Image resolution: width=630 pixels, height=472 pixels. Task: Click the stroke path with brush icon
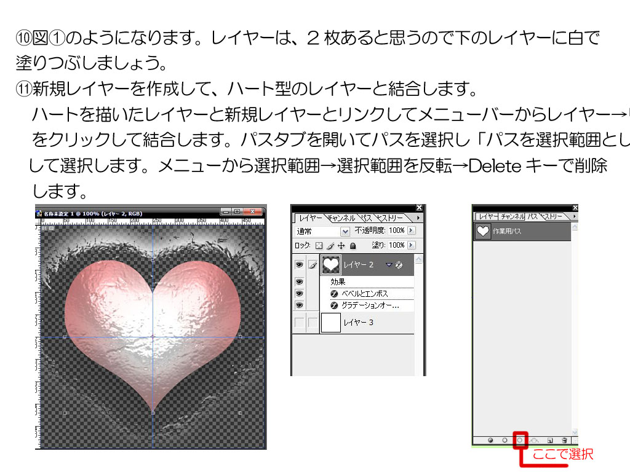click(x=505, y=440)
